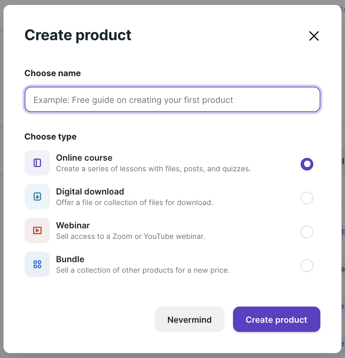Viewport: 345px width, 358px height.
Task: Select the Online course radio button
Action: tap(307, 164)
